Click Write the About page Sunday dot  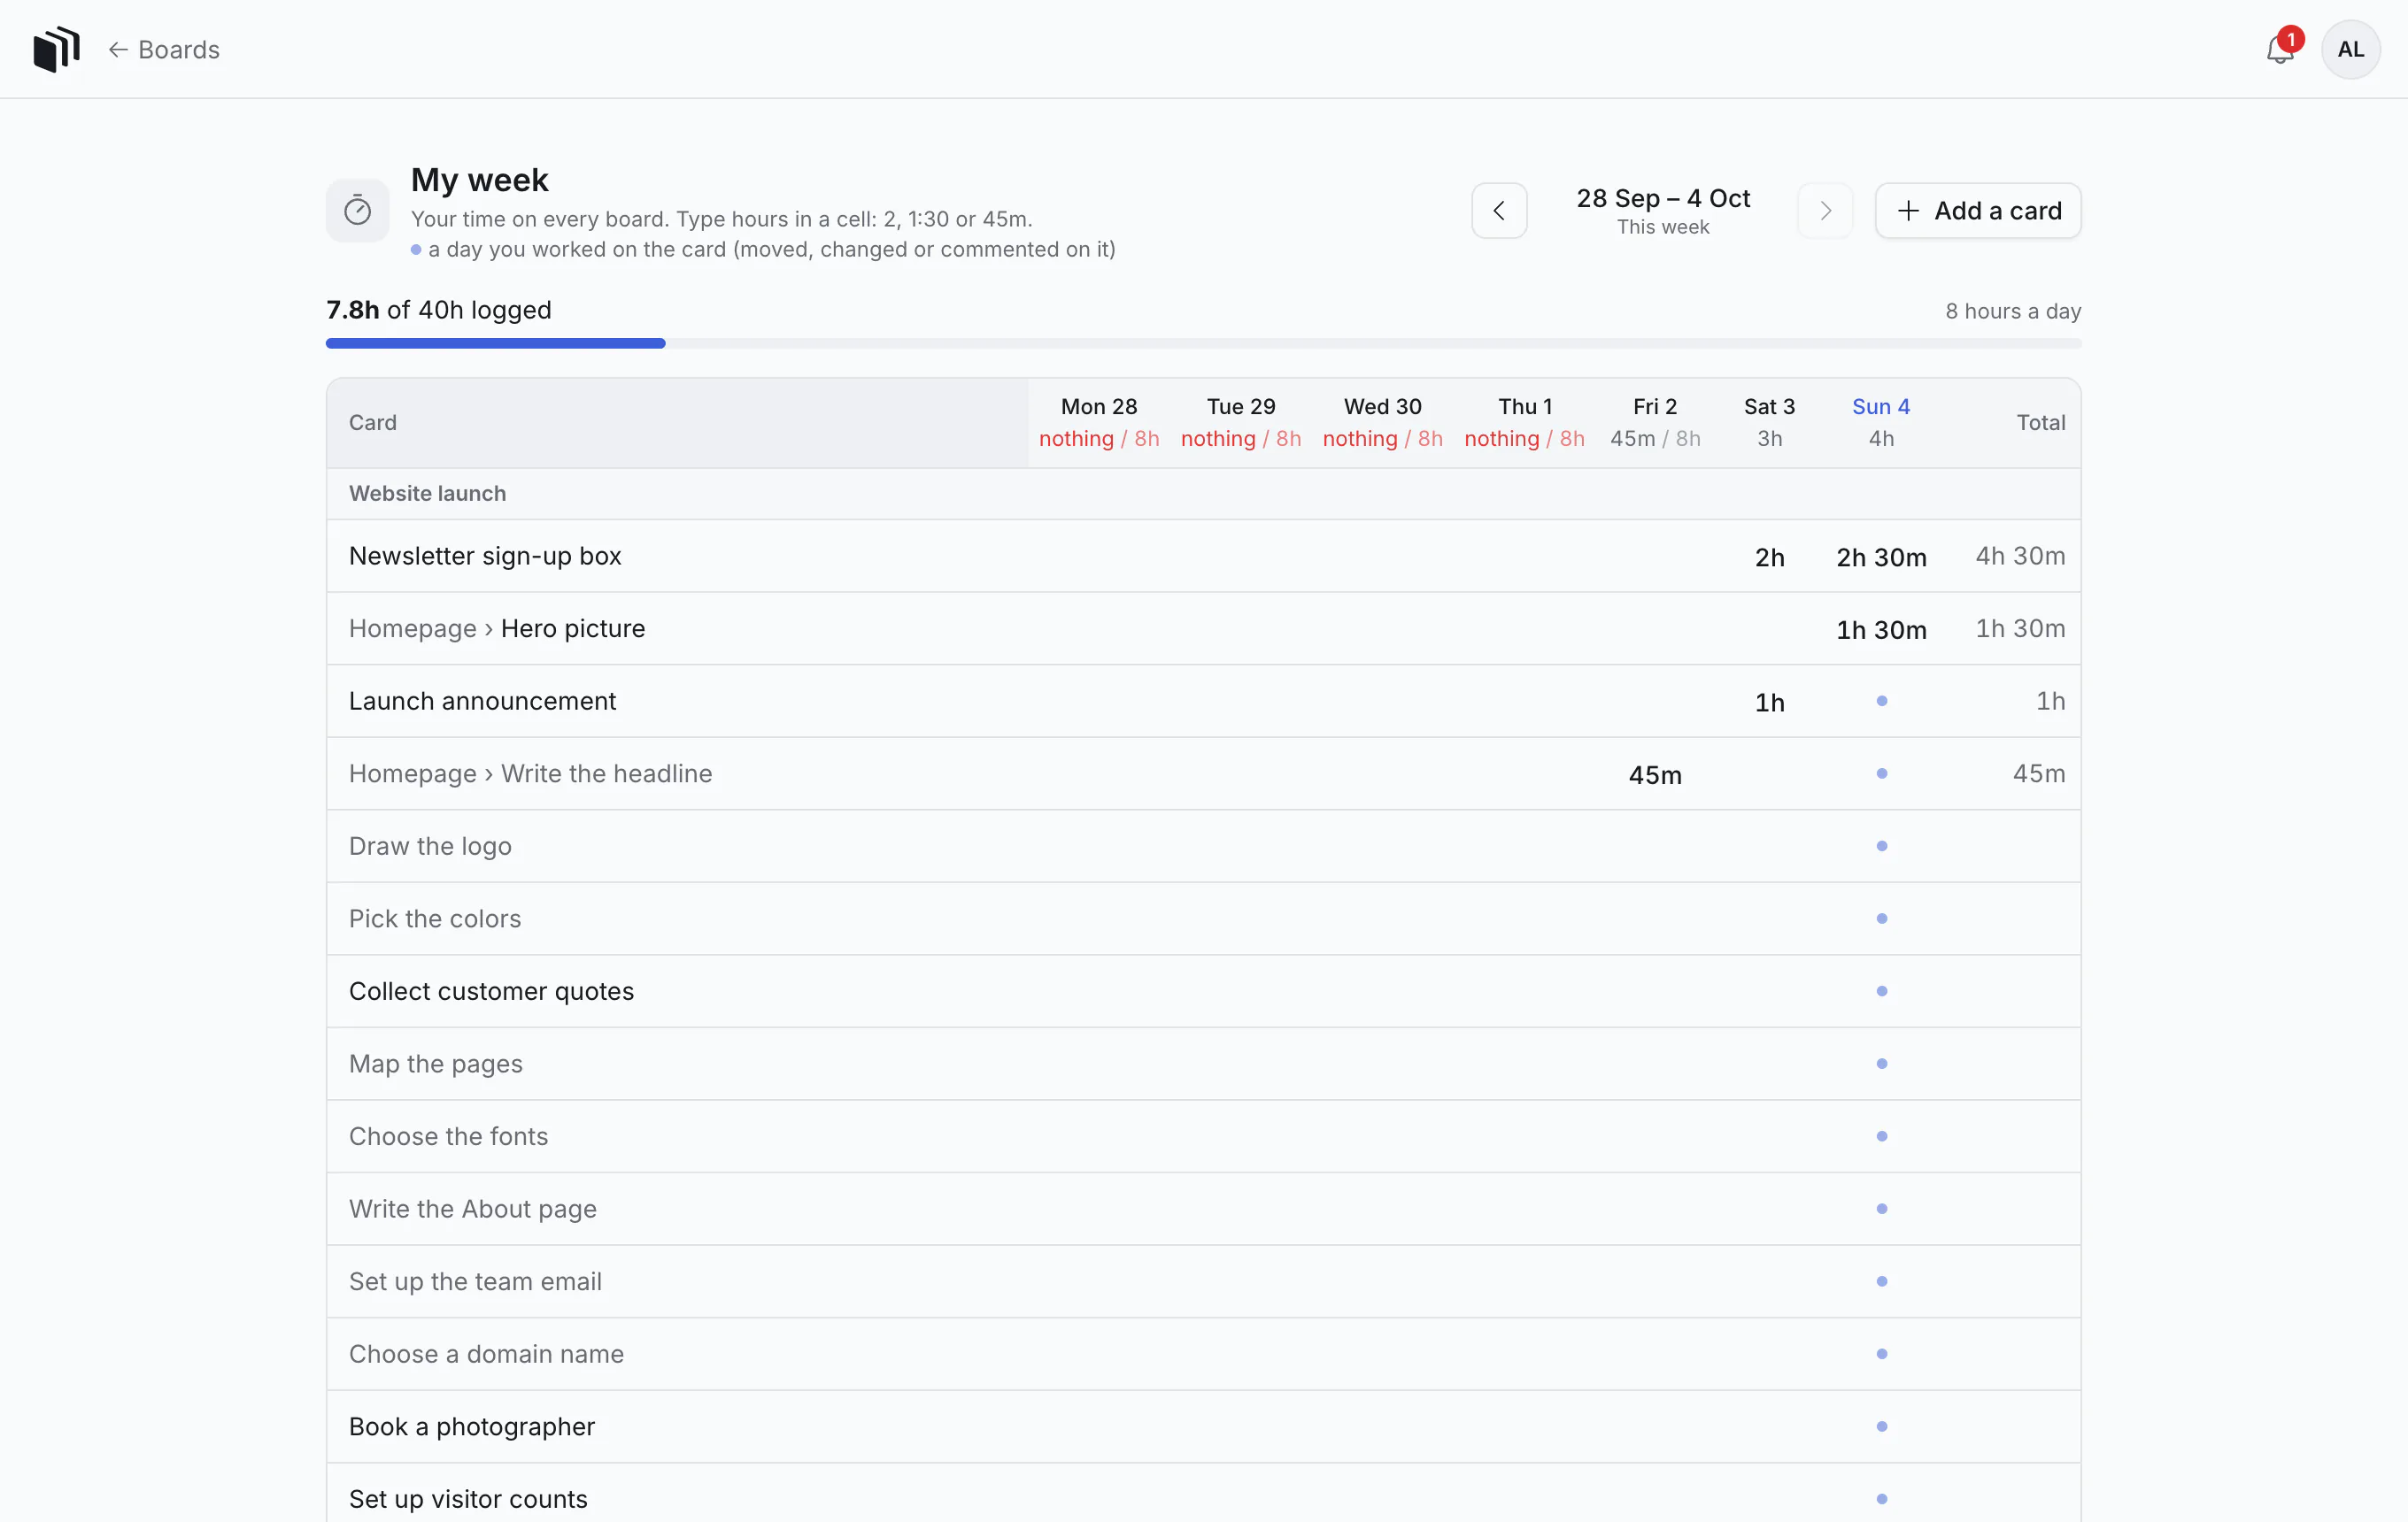tap(1880, 1210)
